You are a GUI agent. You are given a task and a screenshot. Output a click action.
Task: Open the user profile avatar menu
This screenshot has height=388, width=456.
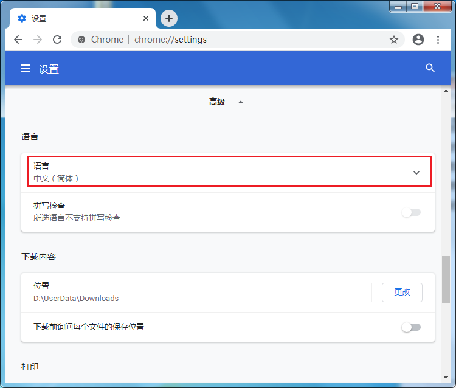tap(418, 40)
